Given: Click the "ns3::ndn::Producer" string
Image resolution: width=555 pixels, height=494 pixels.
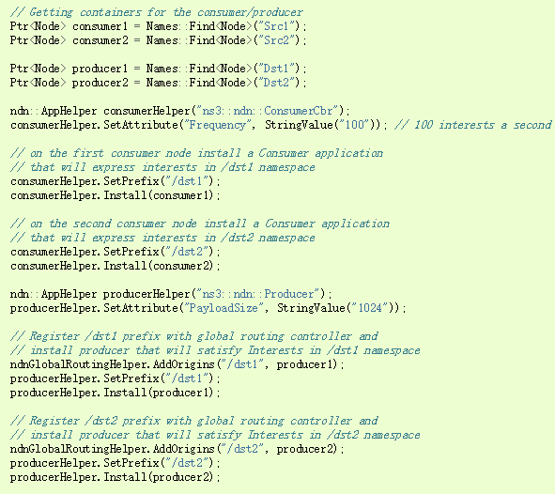Looking at the screenshot, I should (x=261, y=294).
